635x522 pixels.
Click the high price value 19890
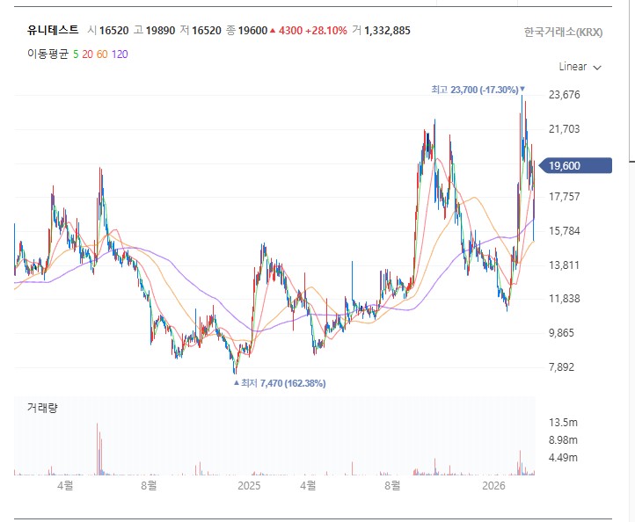(x=160, y=31)
